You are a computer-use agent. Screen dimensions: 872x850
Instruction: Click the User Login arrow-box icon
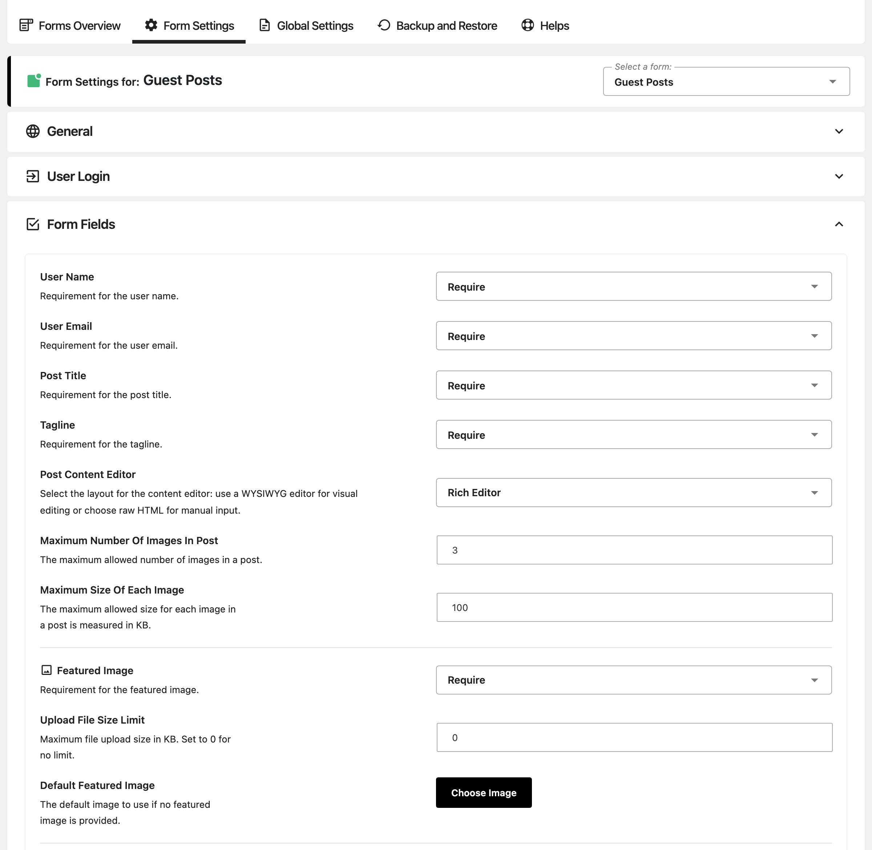(x=33, y=176)
